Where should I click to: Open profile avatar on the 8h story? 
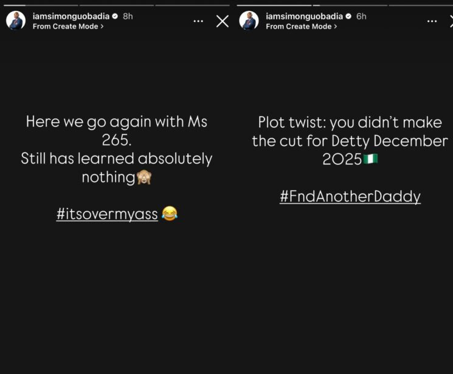click(16, 21)
